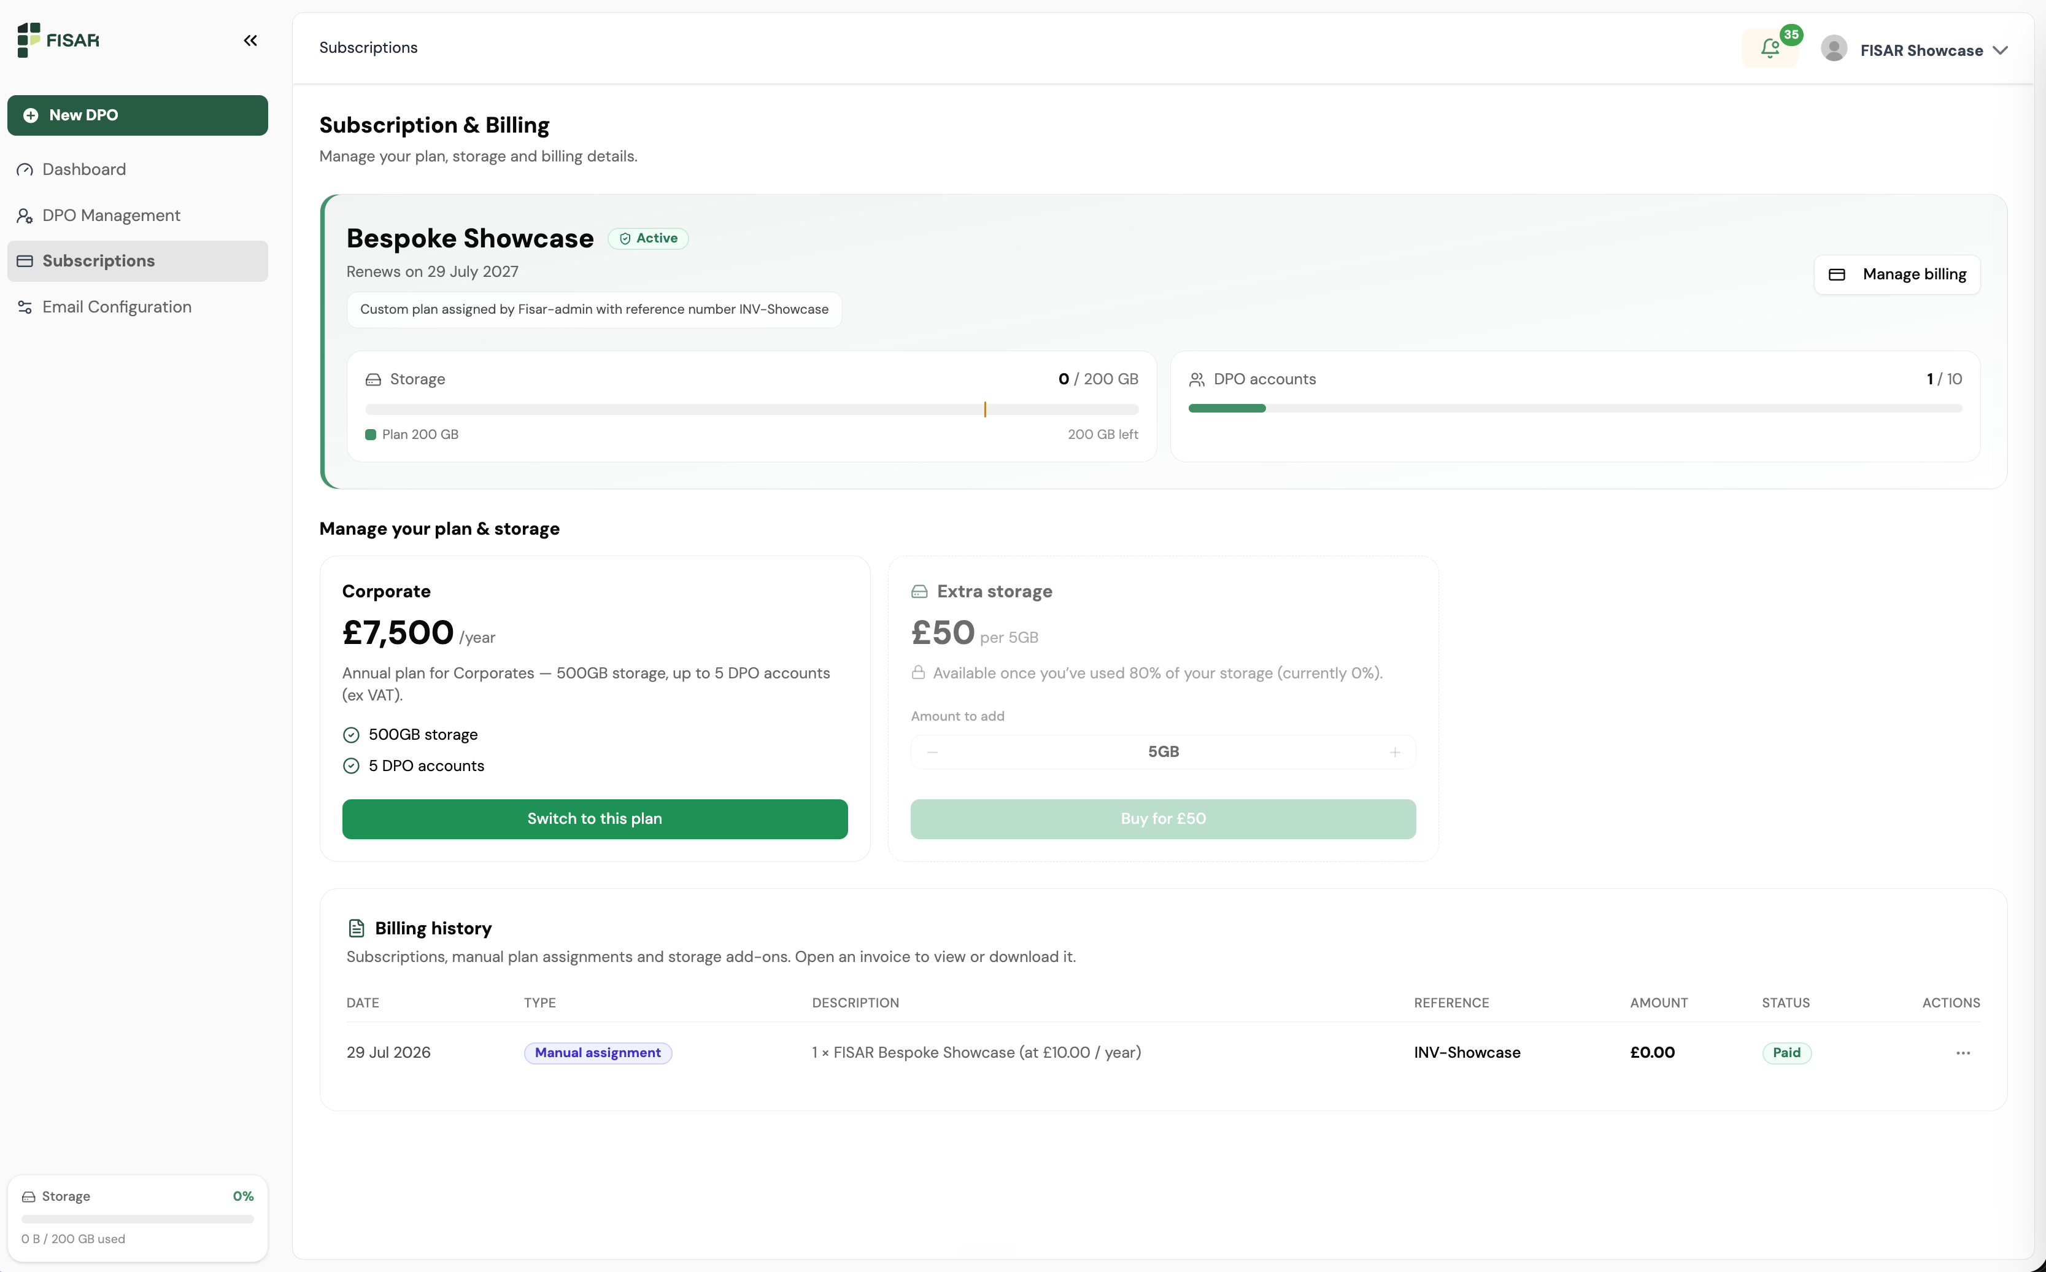The height and width of the screenshot is (1272, 2046).
Task: Open Dashboard from the sidebar
Action: (x=138, y=169)
